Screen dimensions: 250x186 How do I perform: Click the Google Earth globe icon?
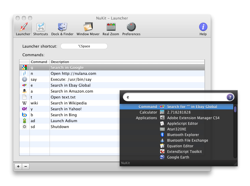(x=162, y=157)
